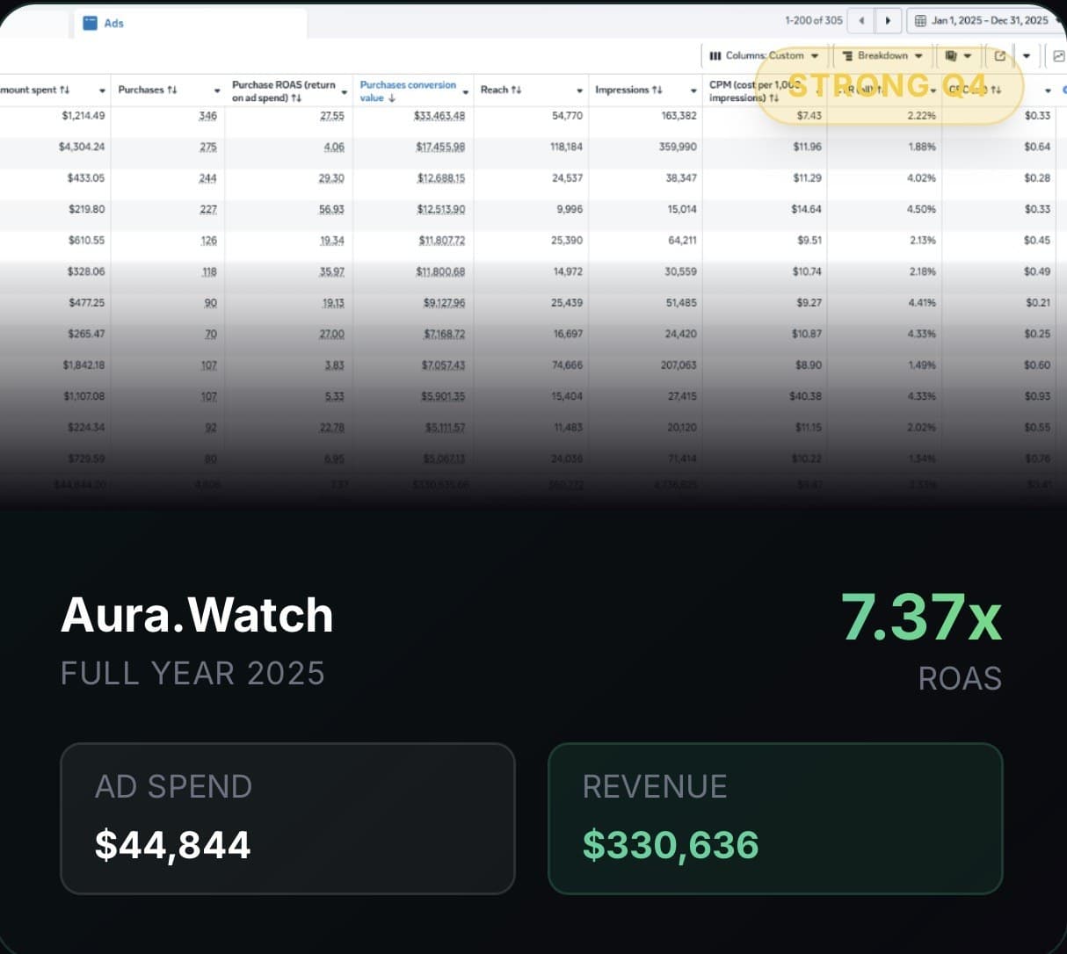Viewport: 1067px width, 954px height.
Task: Click the 27.55 ROAS value
Action: [x=332, y=116]
